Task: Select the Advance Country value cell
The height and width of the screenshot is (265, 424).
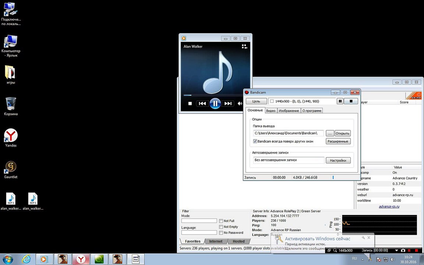Action: 405,178
